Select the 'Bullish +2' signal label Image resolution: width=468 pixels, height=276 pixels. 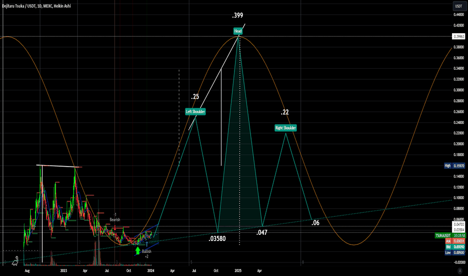click(147, 253)
